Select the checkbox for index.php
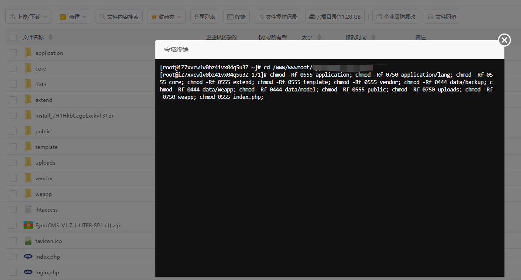 pos(13,257)
